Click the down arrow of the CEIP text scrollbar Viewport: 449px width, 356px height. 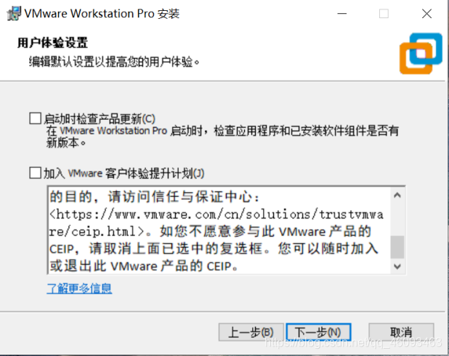(397, 267)
